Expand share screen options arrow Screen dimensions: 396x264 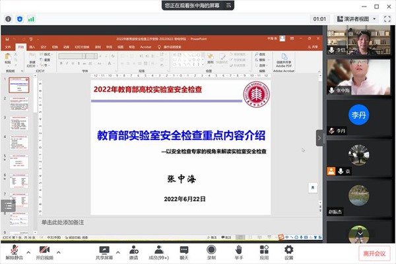click(118, 249)
